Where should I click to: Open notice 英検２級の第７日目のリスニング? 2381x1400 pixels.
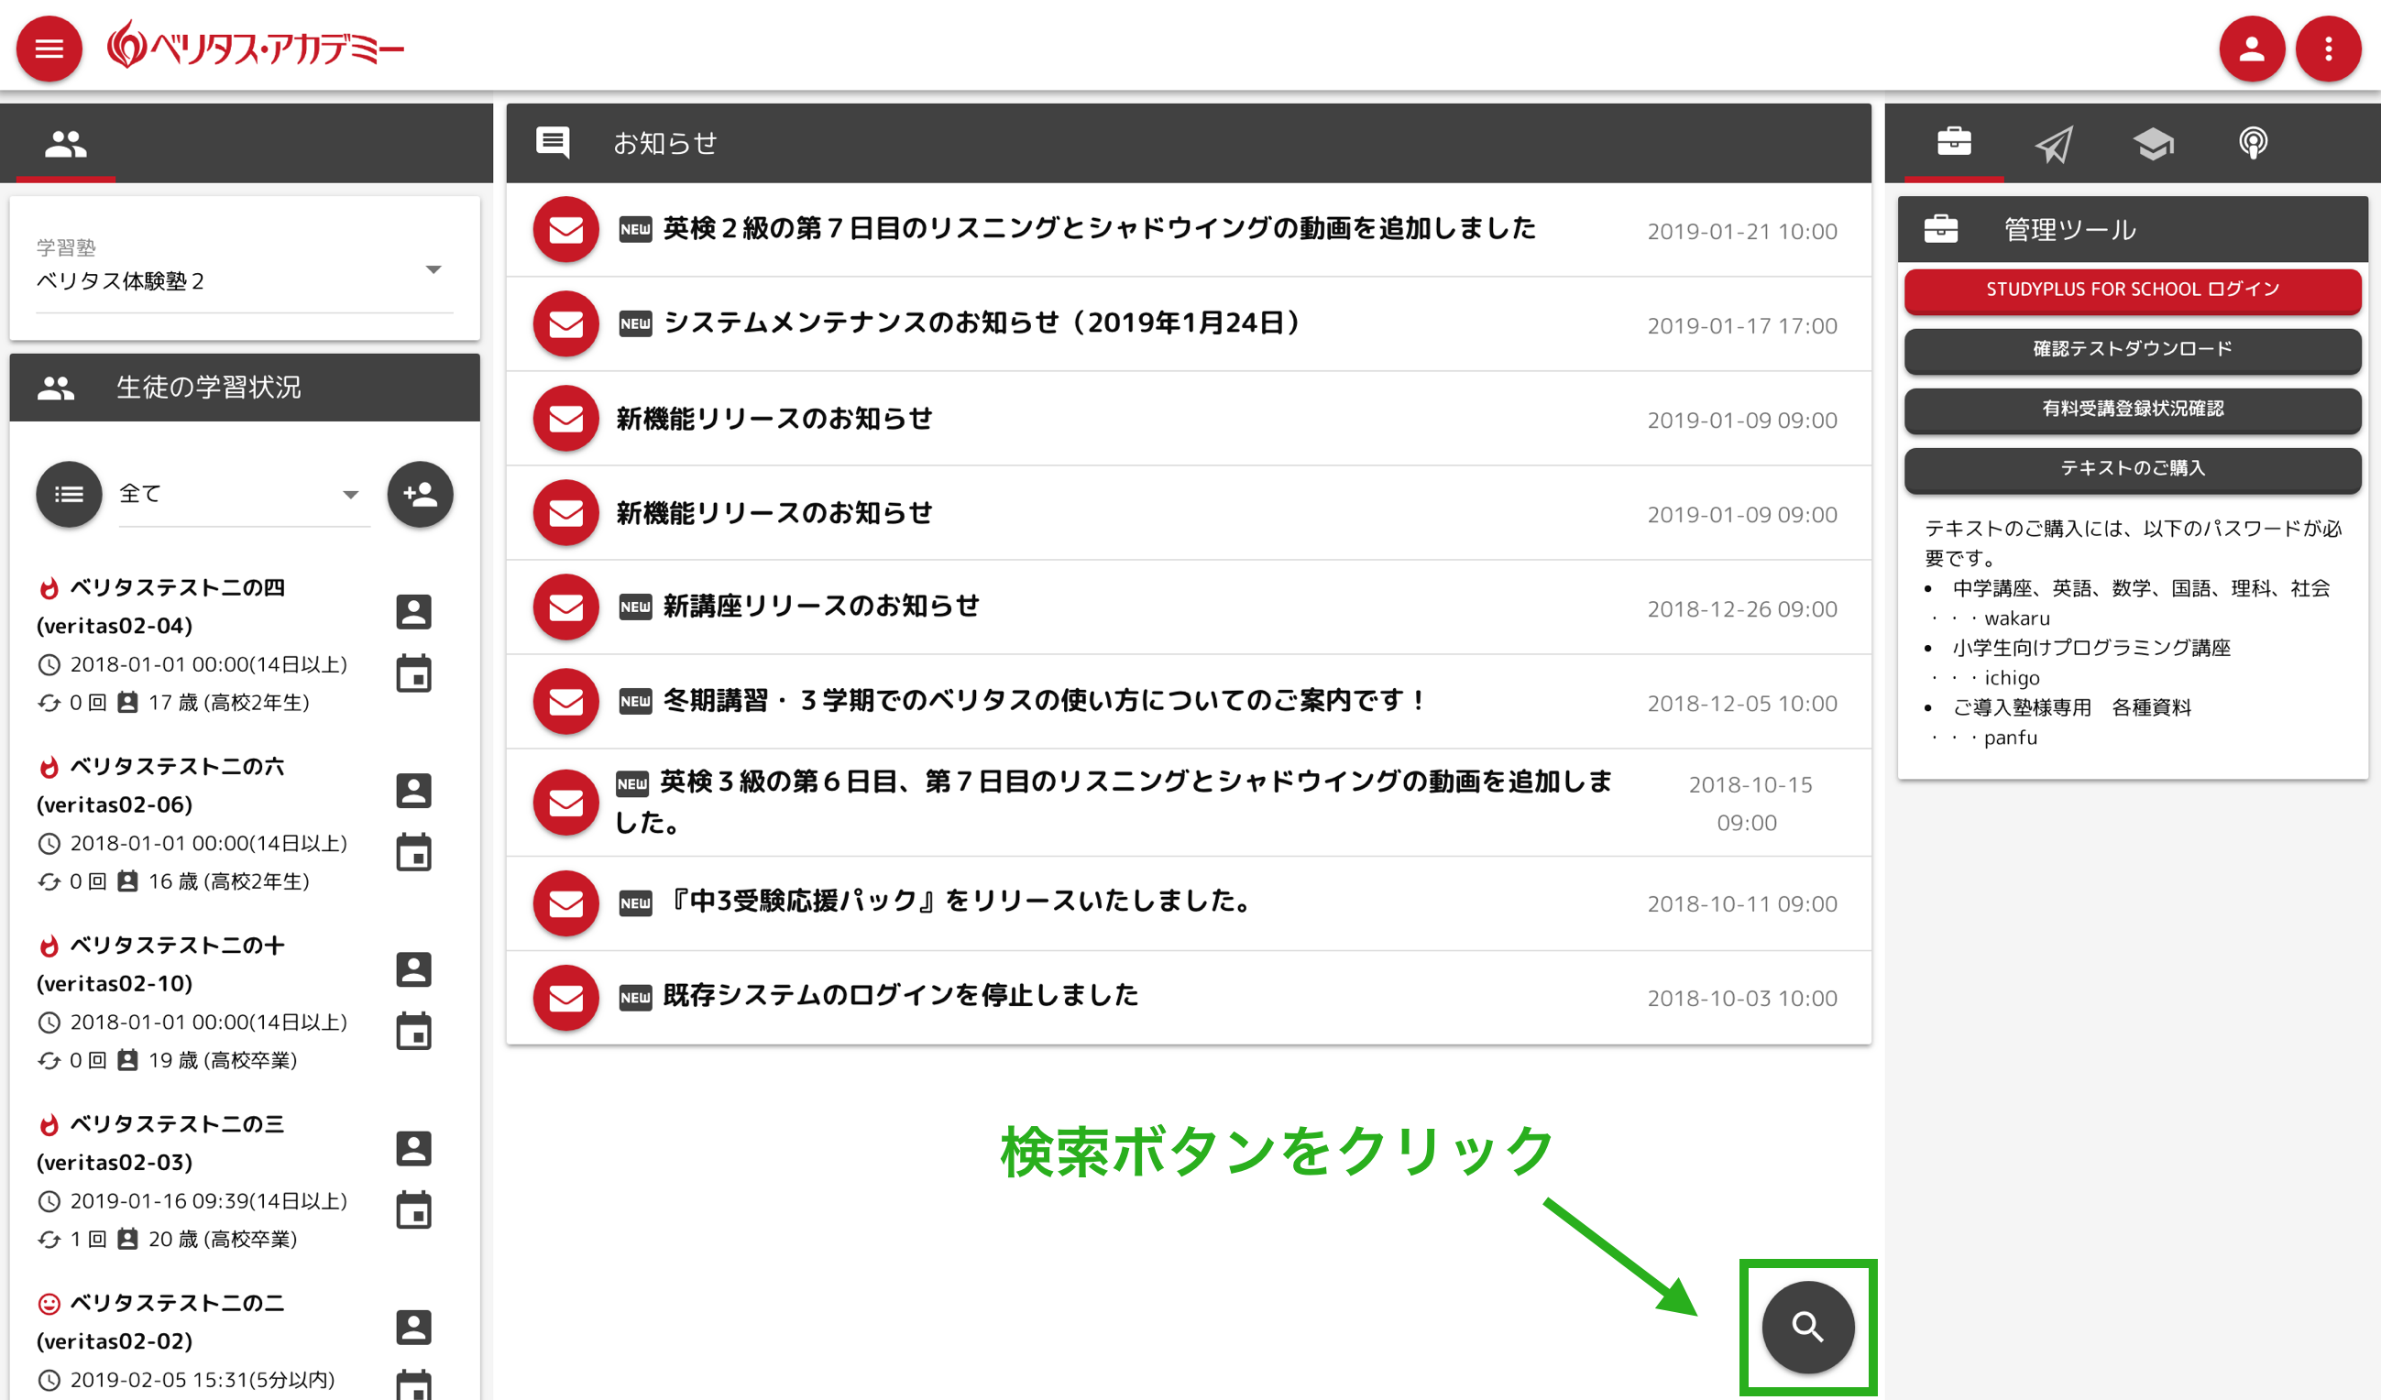pos(1188,230)
